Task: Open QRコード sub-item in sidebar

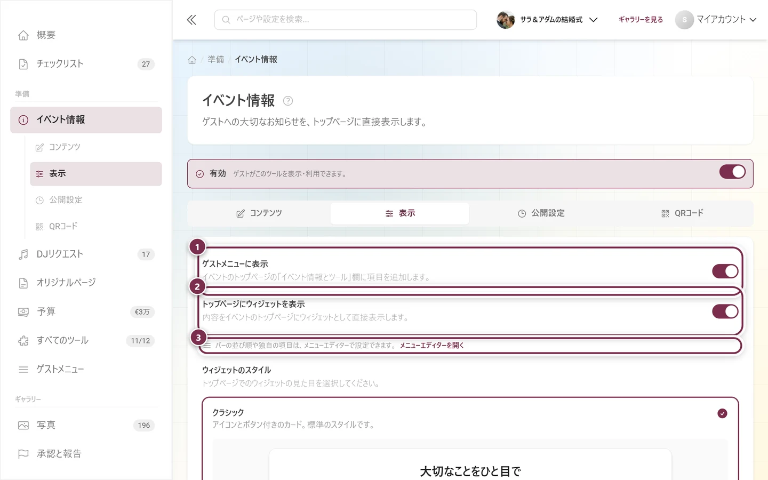Action: tap(96, 227)
